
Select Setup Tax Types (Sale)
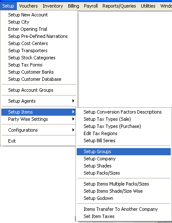124,119
